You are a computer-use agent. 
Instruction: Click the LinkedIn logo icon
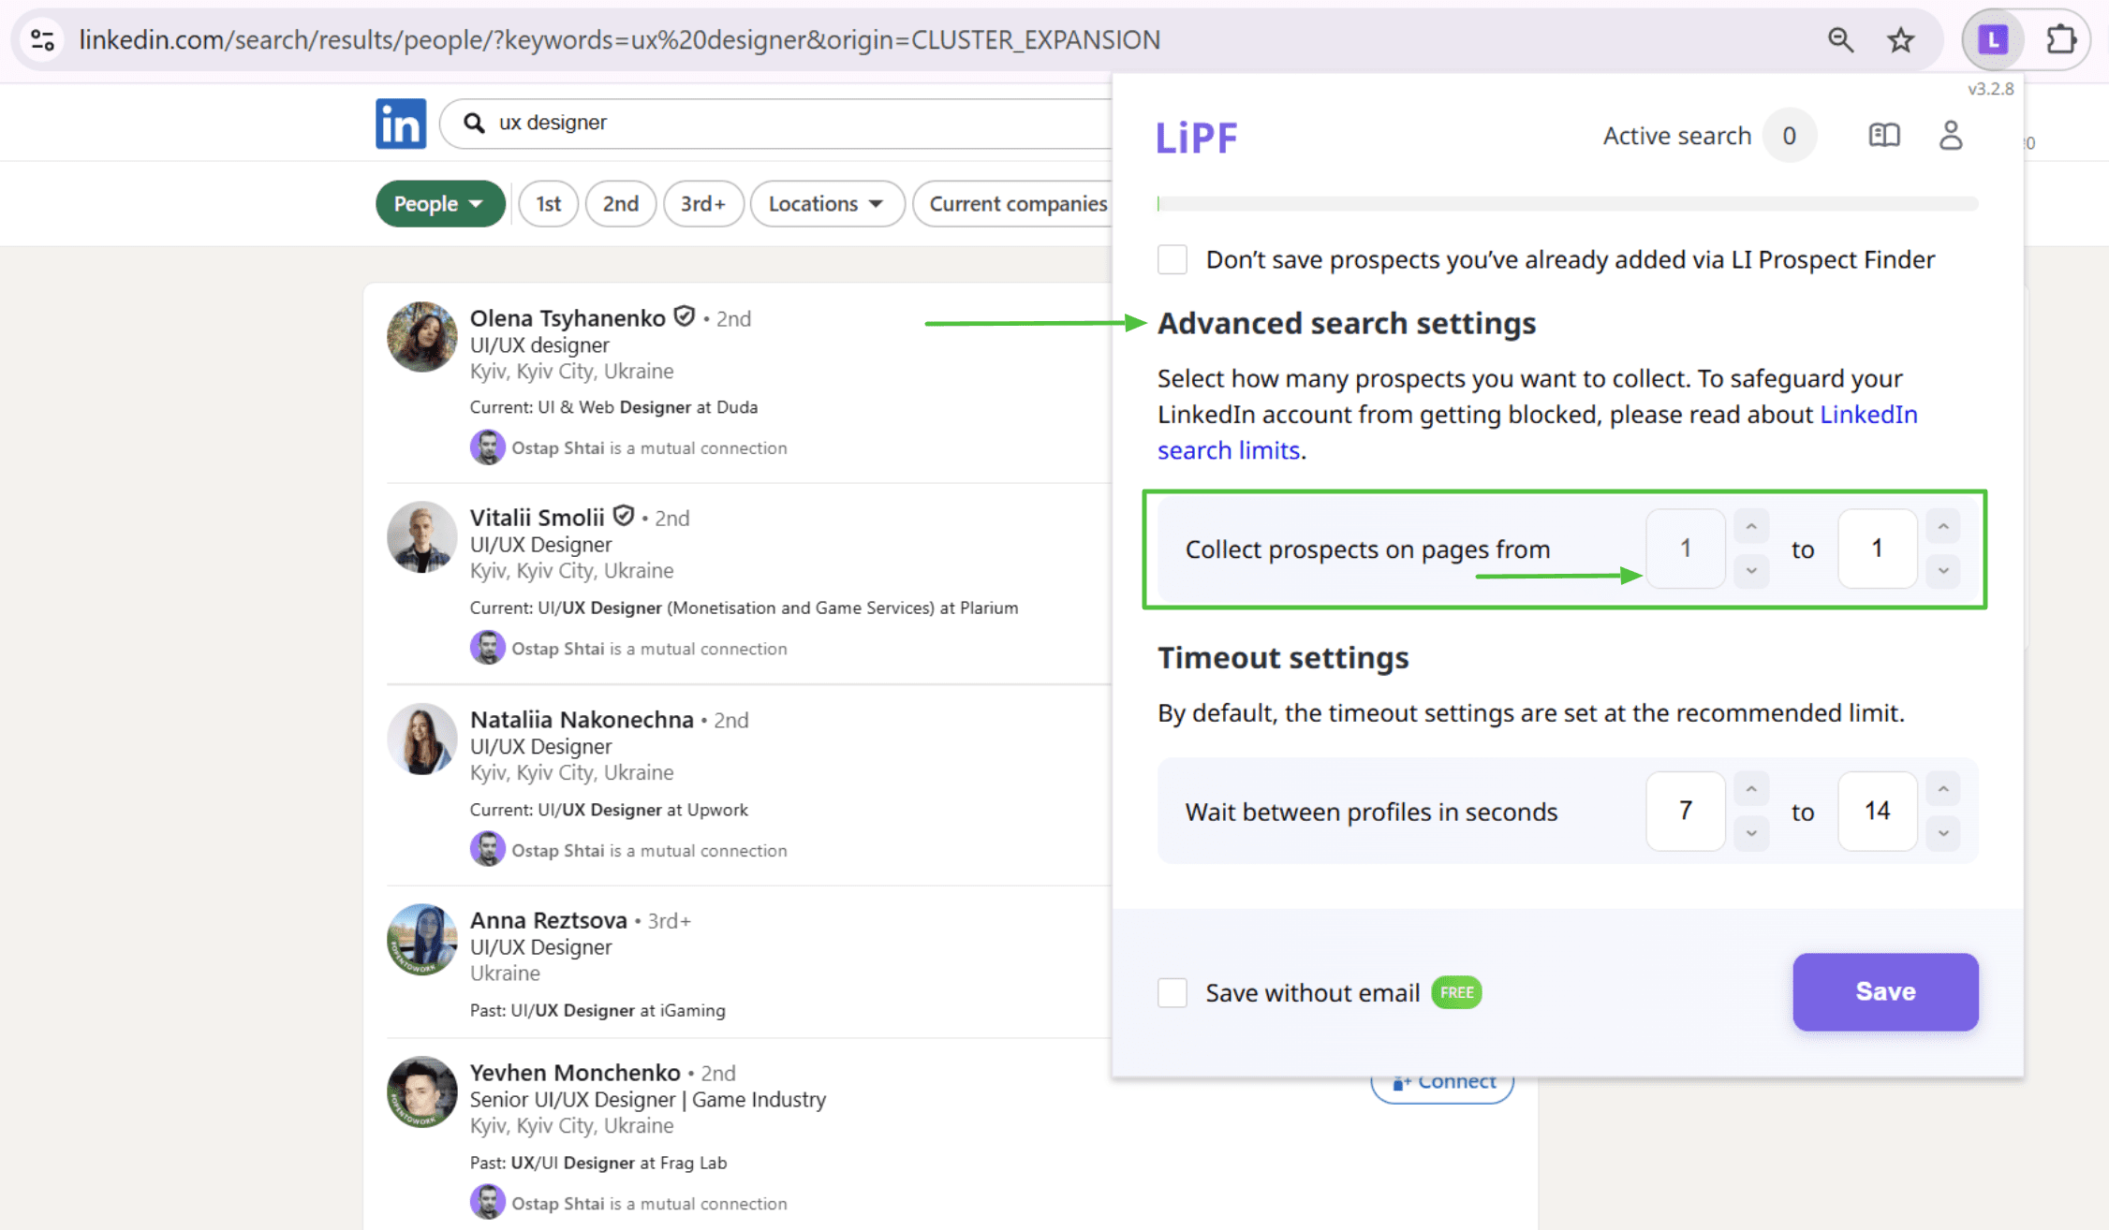400,124
